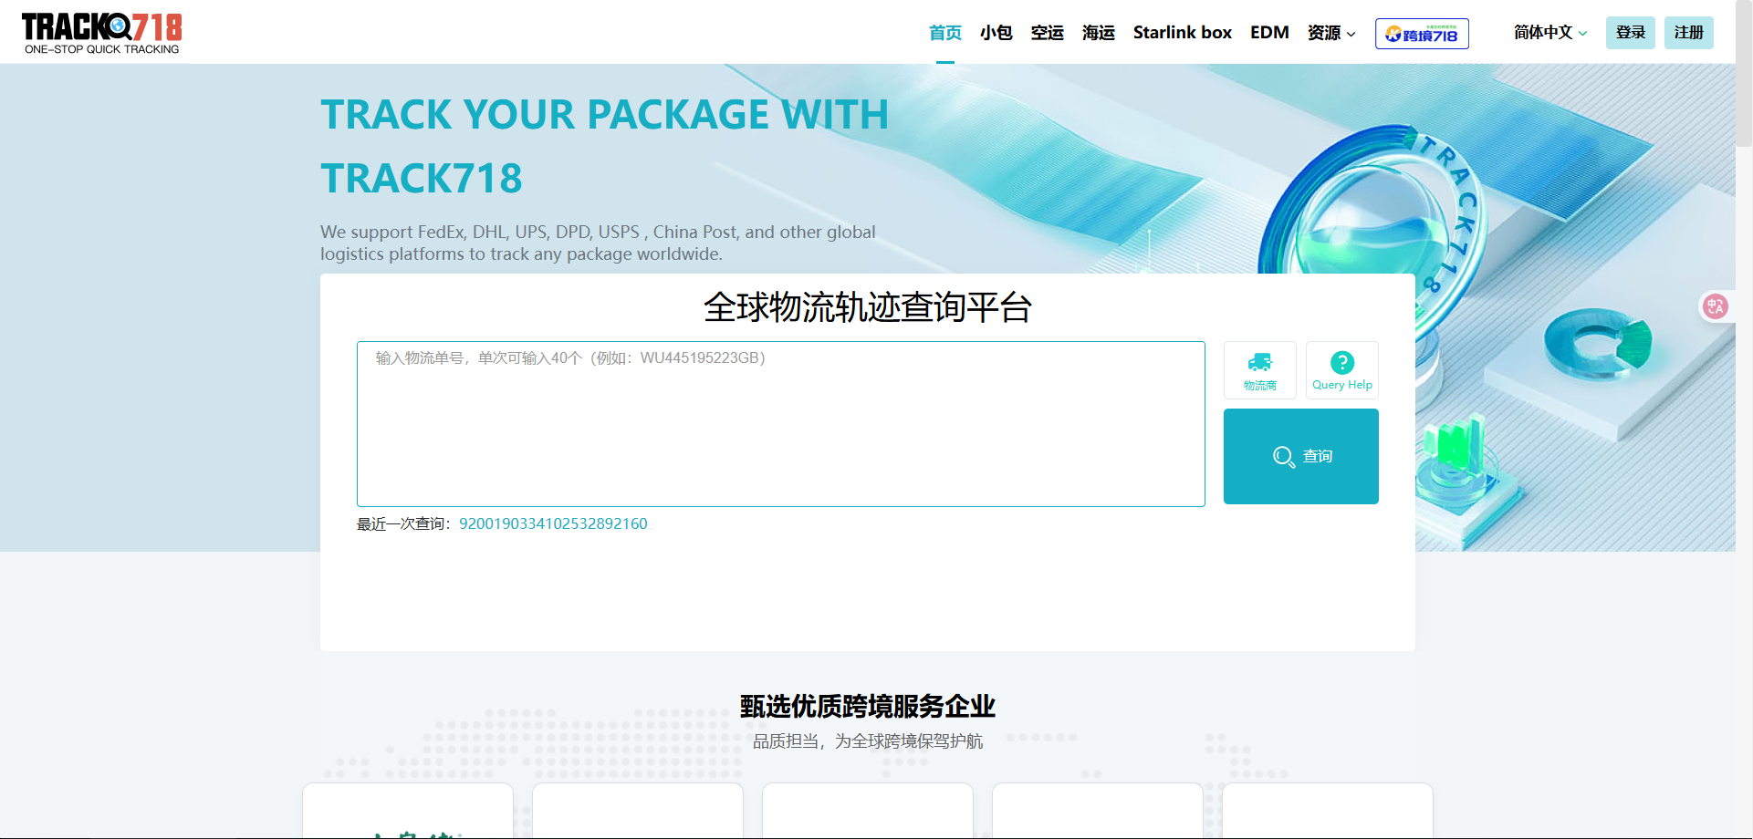Click the 登录 login button
This screenshot has width=1753, height=839.
(1630, 33)
